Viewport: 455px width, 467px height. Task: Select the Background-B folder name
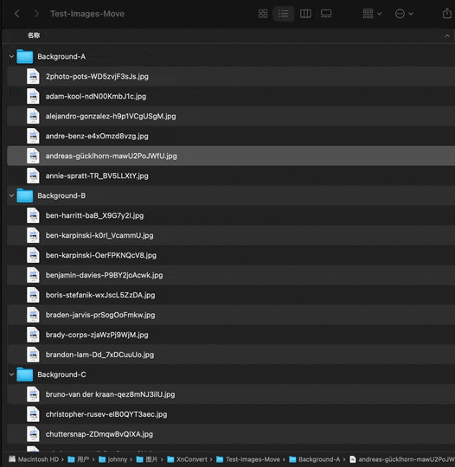click(61, 195)
